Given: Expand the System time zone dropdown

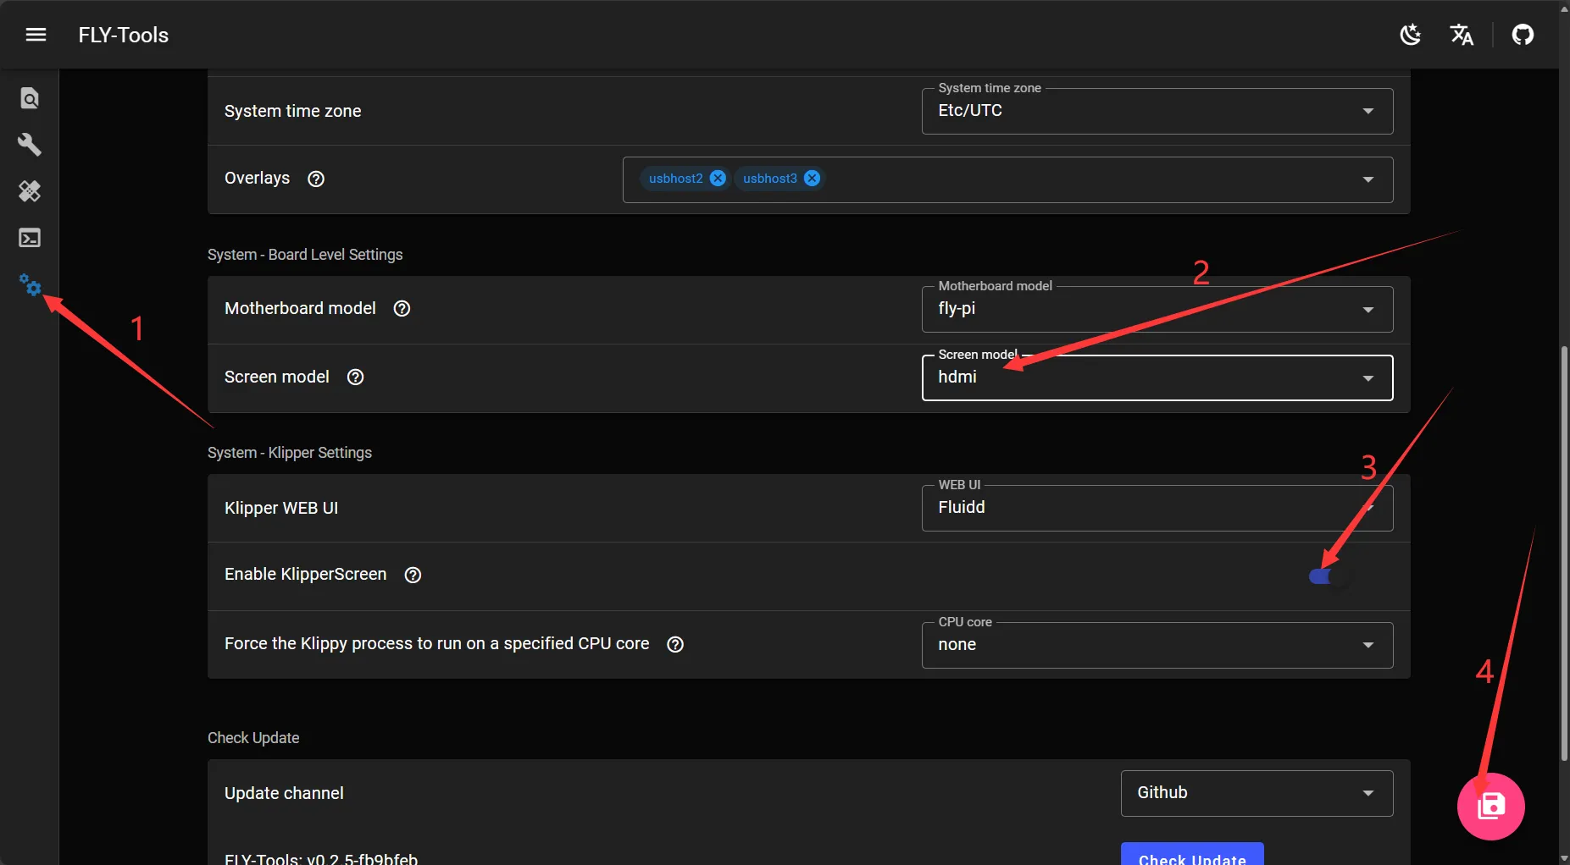Looking at the screenshot, I should pyautogui.click(x=1157, y=111).
